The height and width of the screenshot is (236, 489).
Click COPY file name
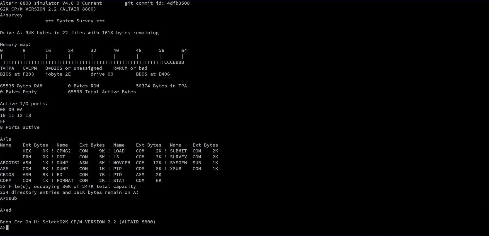[x=6, y=180]
